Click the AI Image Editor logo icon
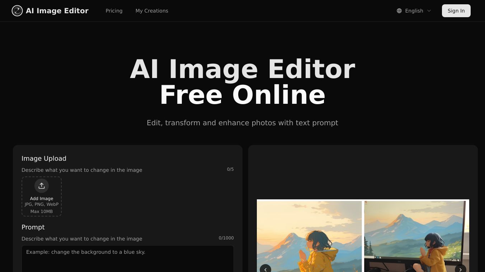 (17, 11)
